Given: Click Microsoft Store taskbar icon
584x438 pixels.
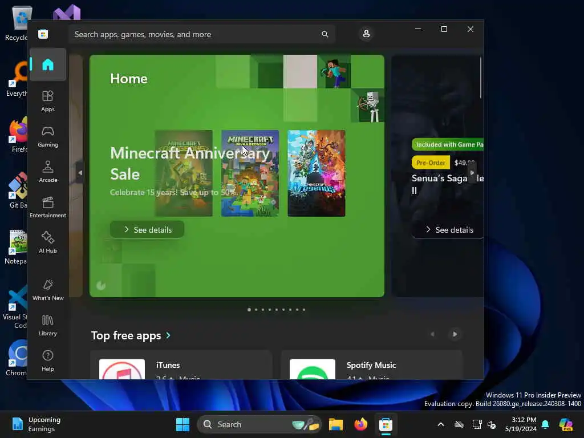Looking at the screenshot, I should pos(386,424).
